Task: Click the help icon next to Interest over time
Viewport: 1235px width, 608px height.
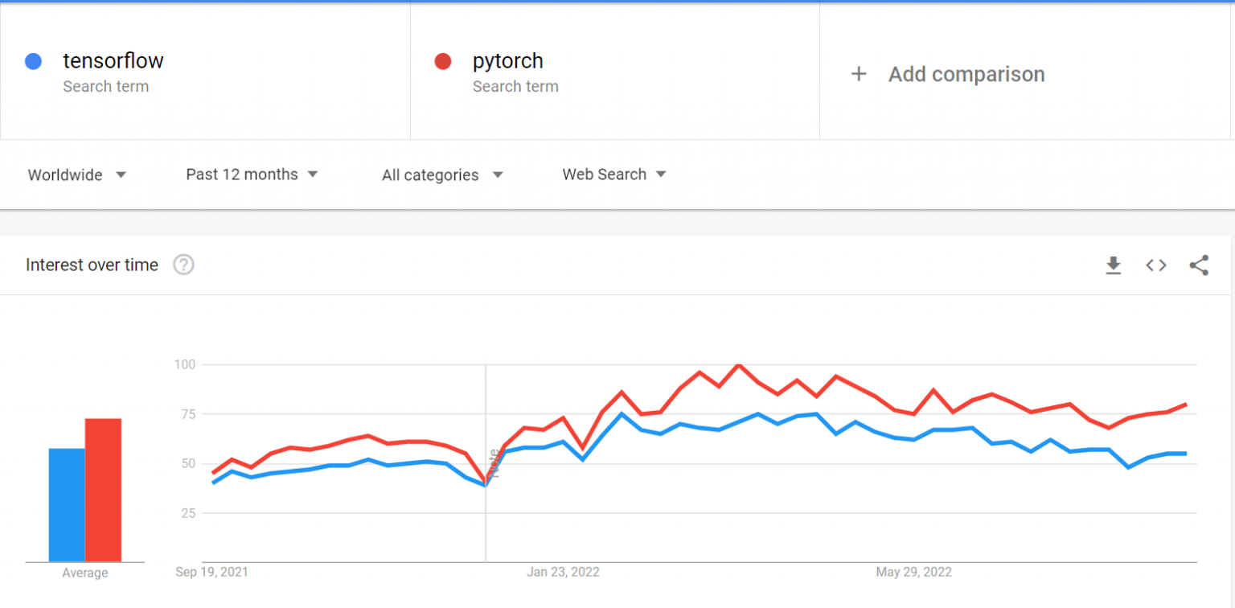Action: pos(183,265)
